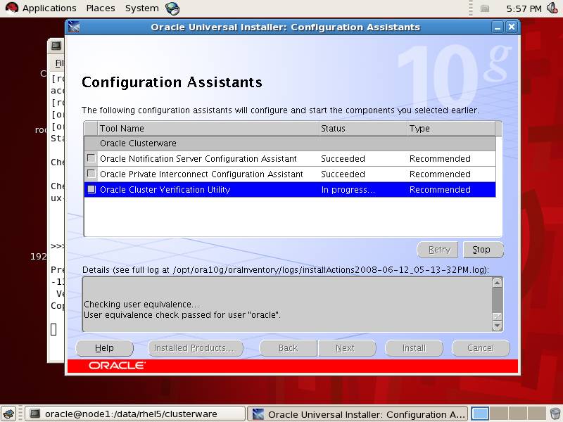This screenshot has height=422, width=563.
Task: Toggle checkbox for Oracle Private Interconnect Configuration Assistant
Action: [91, 174]
